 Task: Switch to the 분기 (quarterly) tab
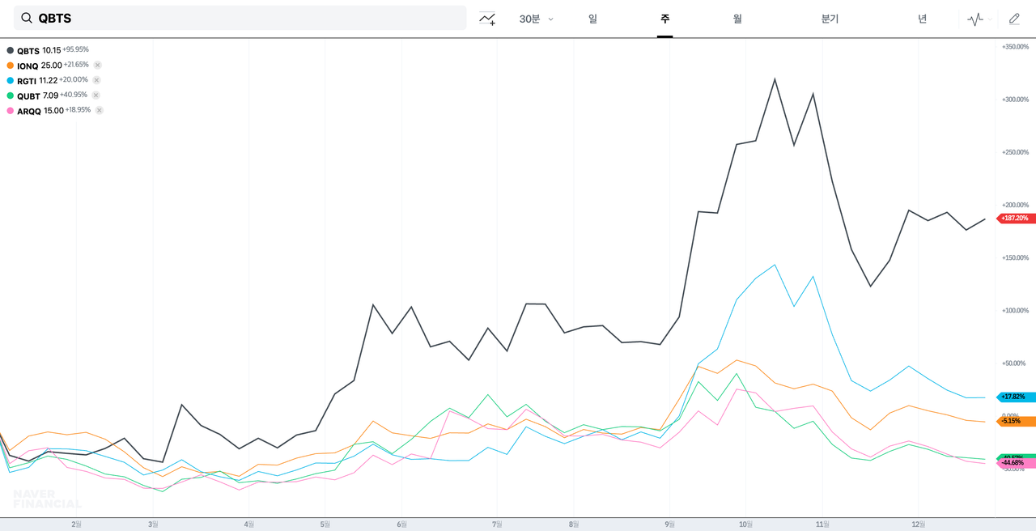(x=830, y=19)
